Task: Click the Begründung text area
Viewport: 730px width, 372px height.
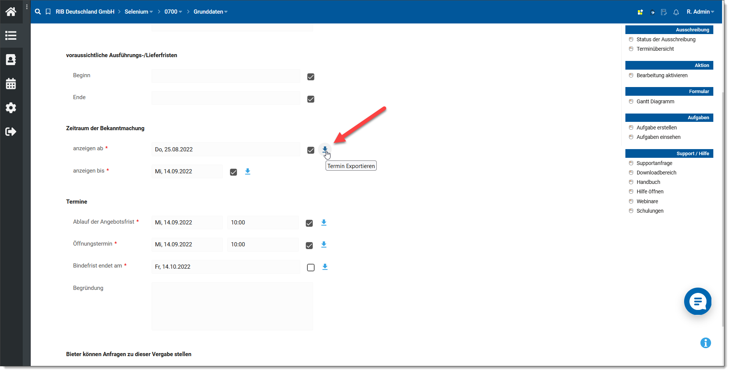Action: point(232,306)
